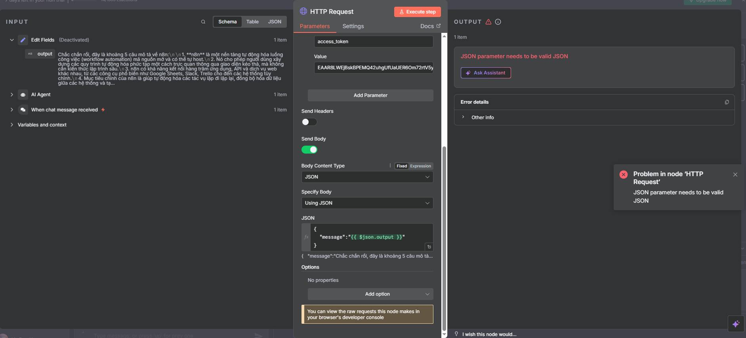746x338 pixels.
Task: Click the chat message trigger icon
Action: tap(23, 110)
